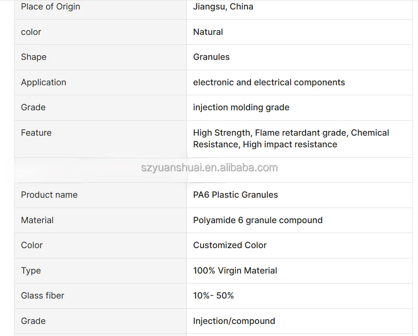
Task: Click "Polyamide 6 granule compound" text
Action: [258, 220]
